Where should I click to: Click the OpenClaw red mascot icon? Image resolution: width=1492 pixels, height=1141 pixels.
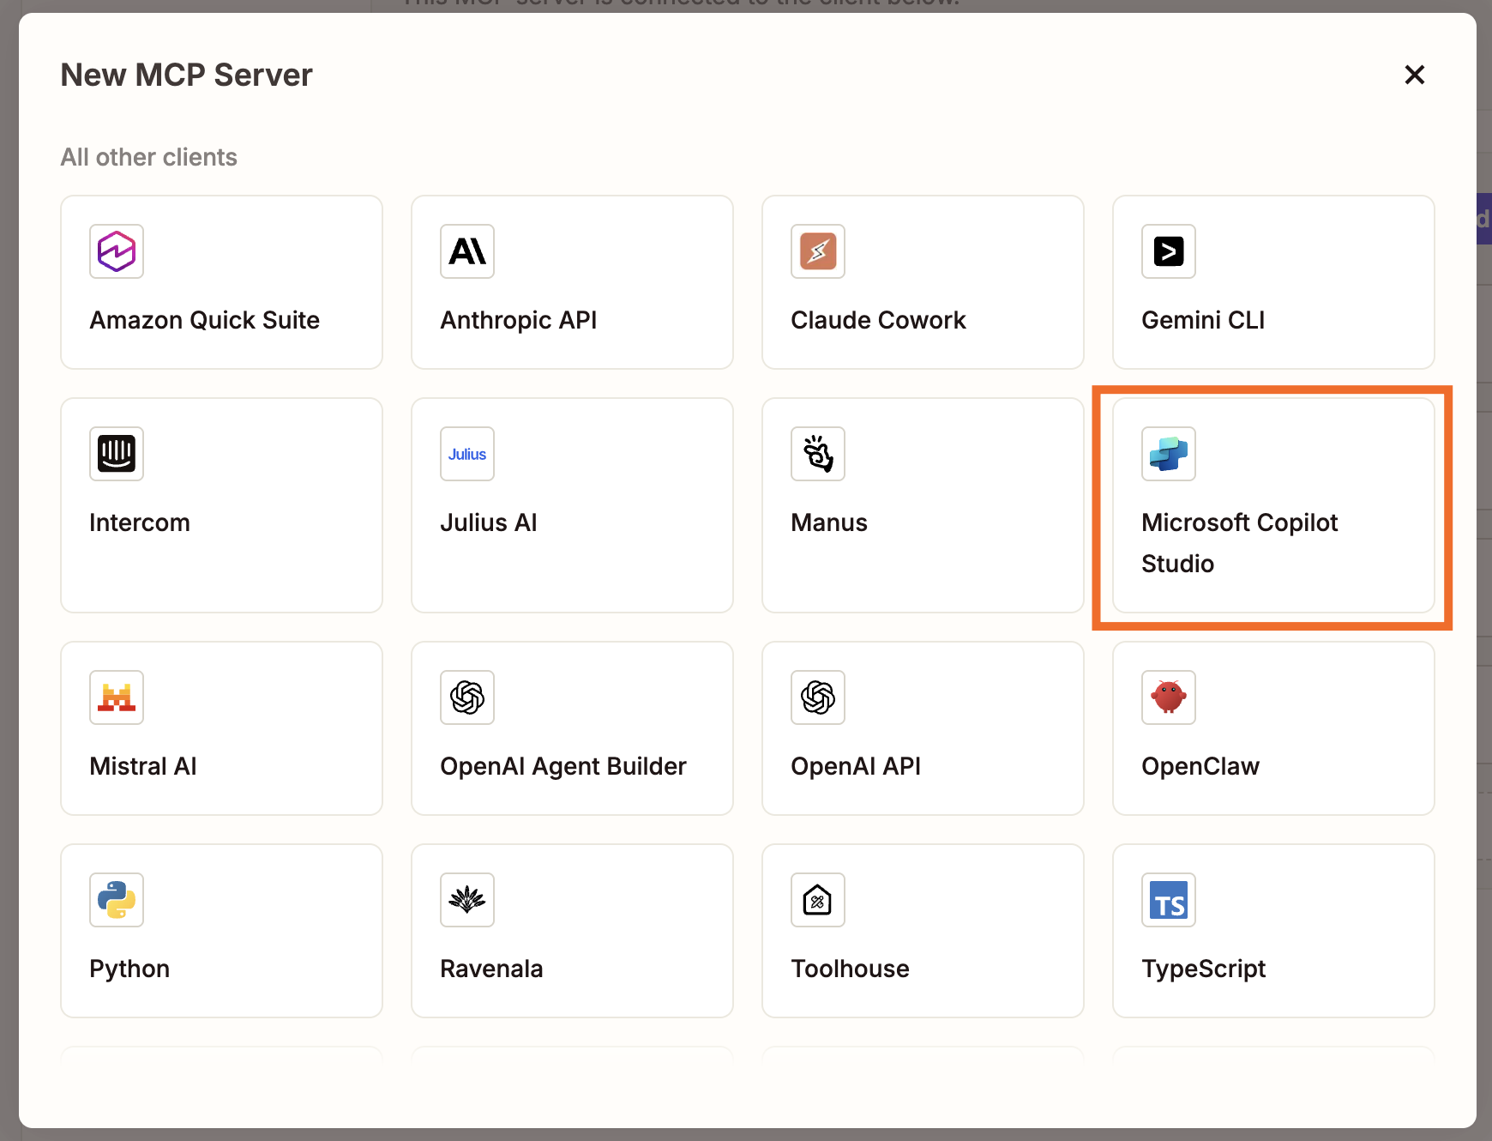pyautogui.click(x=1168, y=697)
